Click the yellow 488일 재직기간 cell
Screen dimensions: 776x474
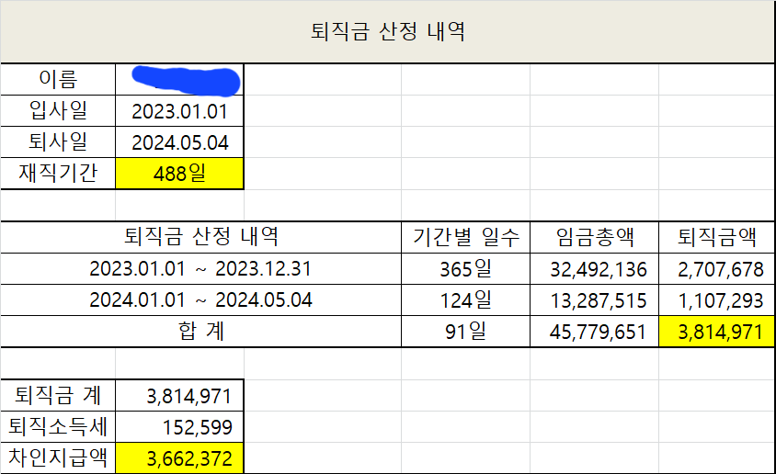[180, 173]
